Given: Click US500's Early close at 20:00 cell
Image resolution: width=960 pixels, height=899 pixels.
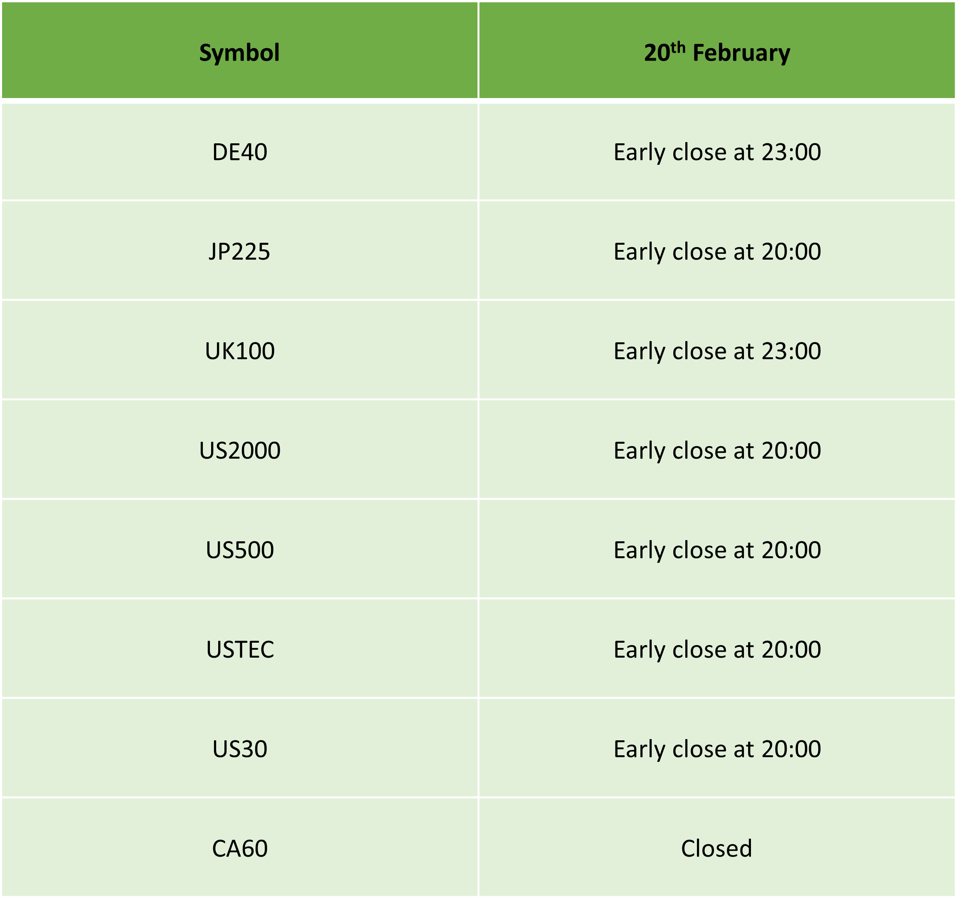Looking at the screenshot, I should (x=717, y=550).
